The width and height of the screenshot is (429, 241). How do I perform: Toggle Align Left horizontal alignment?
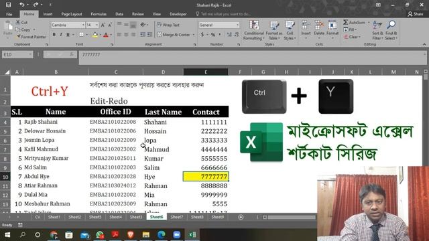[119, 35]
